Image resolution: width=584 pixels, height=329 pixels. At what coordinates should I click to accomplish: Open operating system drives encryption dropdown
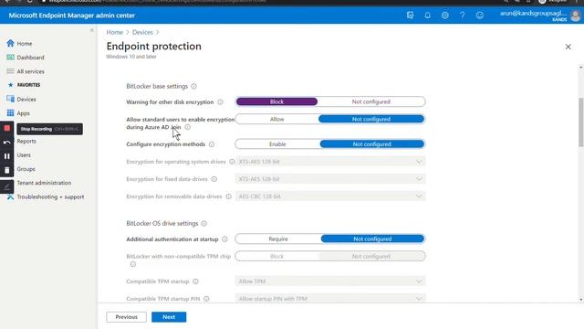coord(330,162)
